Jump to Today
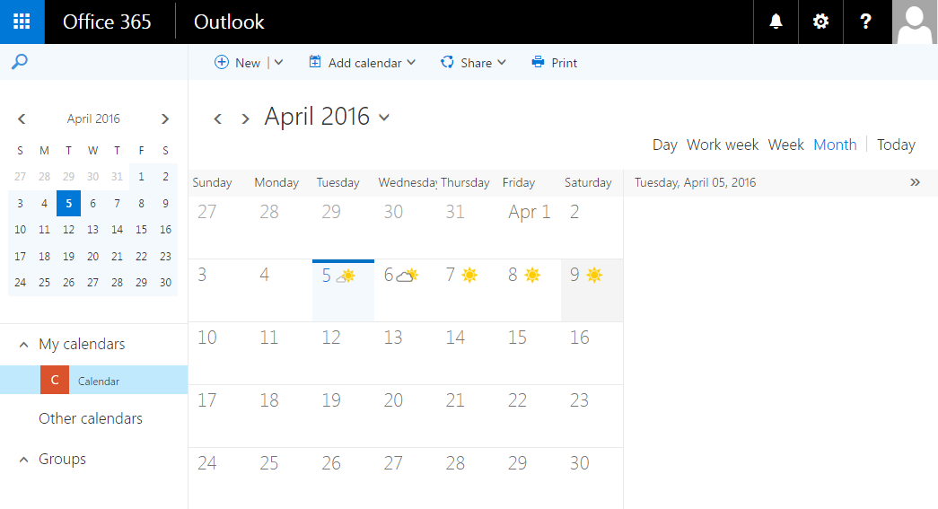The height and width of the screenshot is (509, 938). [896, 145]
